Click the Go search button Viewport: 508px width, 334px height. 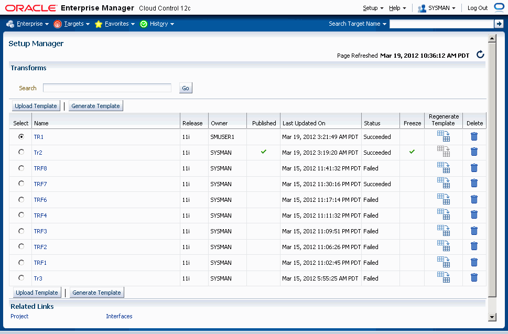[186, 88]
